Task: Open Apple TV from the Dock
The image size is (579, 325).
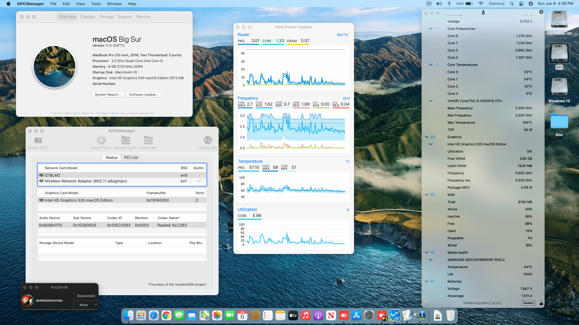Action: point(293,315)
